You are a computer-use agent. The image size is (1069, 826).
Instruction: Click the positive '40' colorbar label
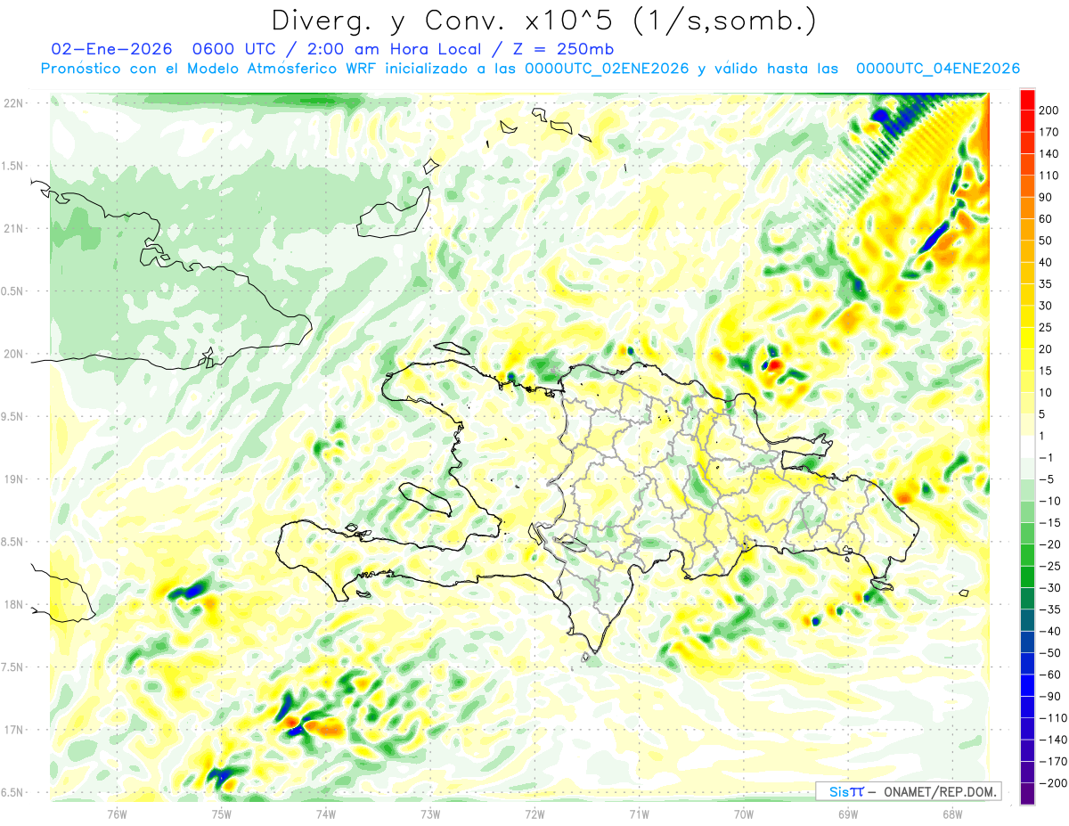coord(1047,263)
